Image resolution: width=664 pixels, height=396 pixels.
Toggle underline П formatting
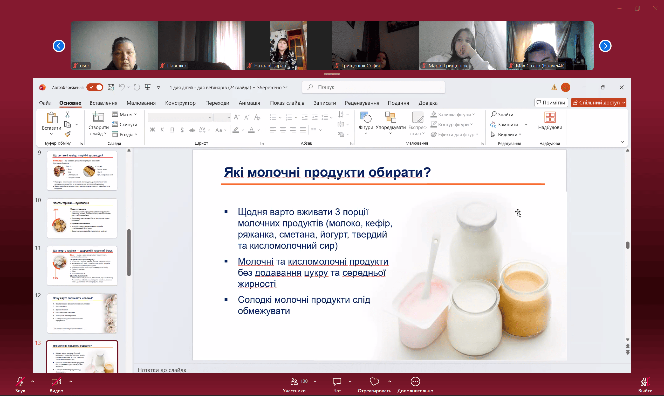[x=172, y=130]
